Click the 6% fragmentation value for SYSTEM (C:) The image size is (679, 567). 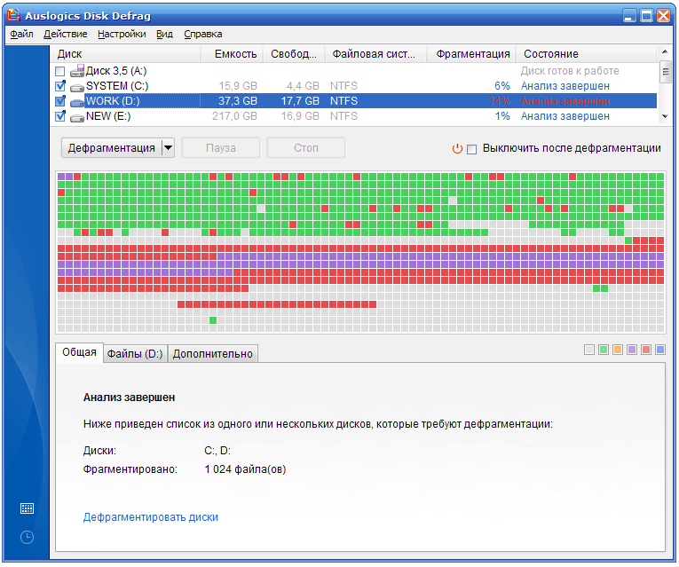(502, 86)
